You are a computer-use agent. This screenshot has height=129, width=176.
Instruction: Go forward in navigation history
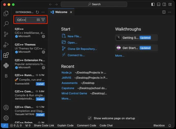tap(56, 4)
